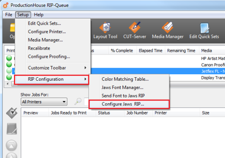Click the move-to-top round arrow icon
The image size is (225, 158).
pos(12,145)
